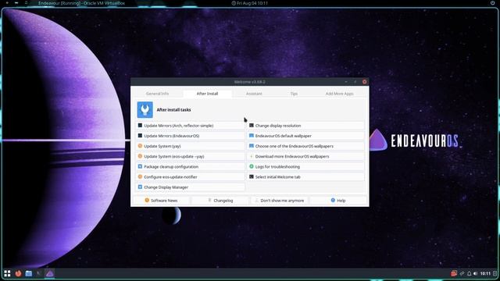The width and height of the screenshot is (500, 281).
Task: Minimize the Welcome window
Action: tap(346, 82)
